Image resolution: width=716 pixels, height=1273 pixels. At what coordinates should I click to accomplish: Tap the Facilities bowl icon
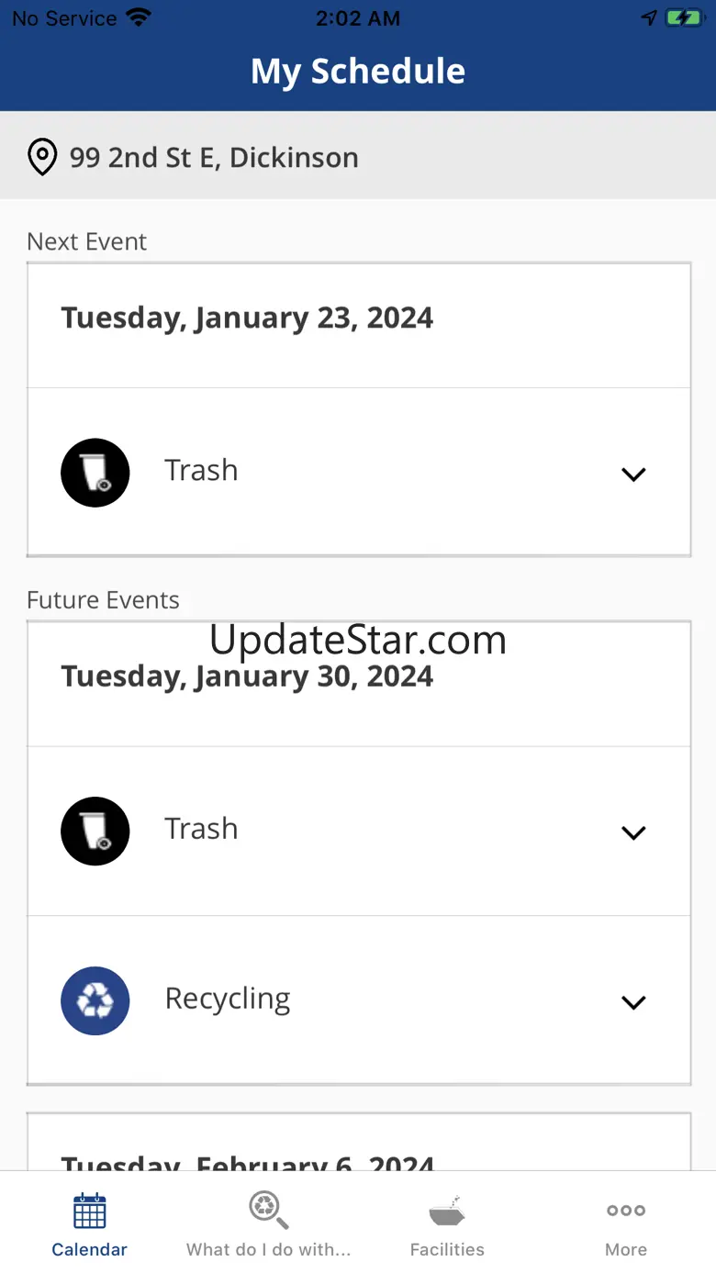(447, 1212)
